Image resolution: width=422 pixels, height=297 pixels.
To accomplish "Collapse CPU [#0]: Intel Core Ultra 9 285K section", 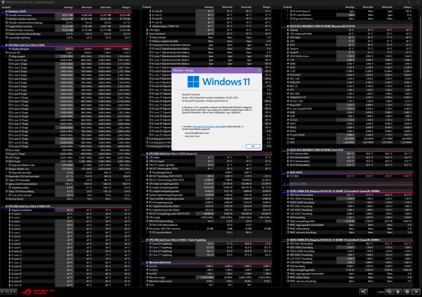I will pos(3,45).
